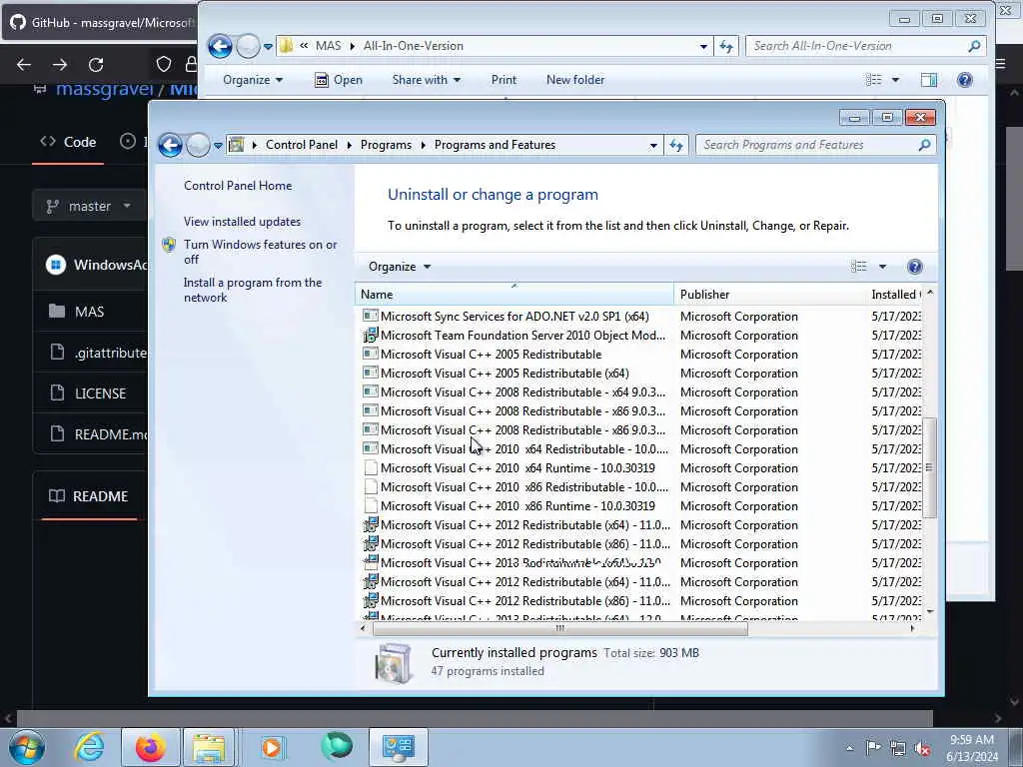Viewport: 1023px width, 767px height.
Task: Show hidden system tray icons
Action: click(x=849, y=748)
